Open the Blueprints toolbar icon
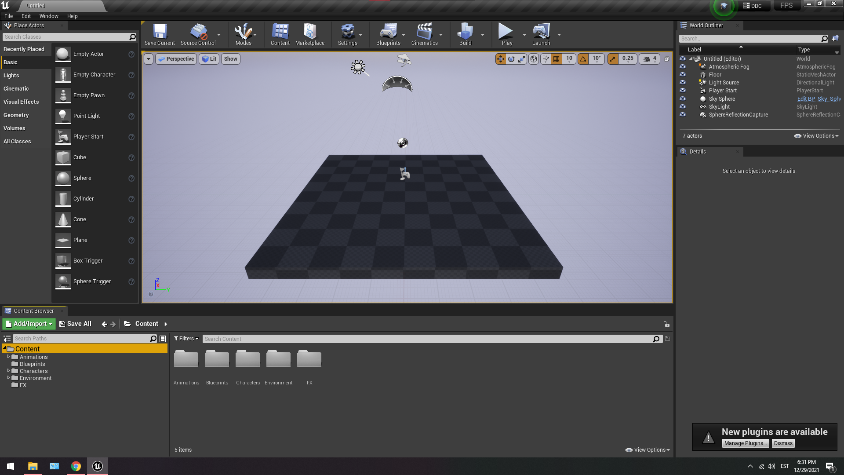Viewport: 844px width, 475px height. pyautogui.click(x=388, y=32)
